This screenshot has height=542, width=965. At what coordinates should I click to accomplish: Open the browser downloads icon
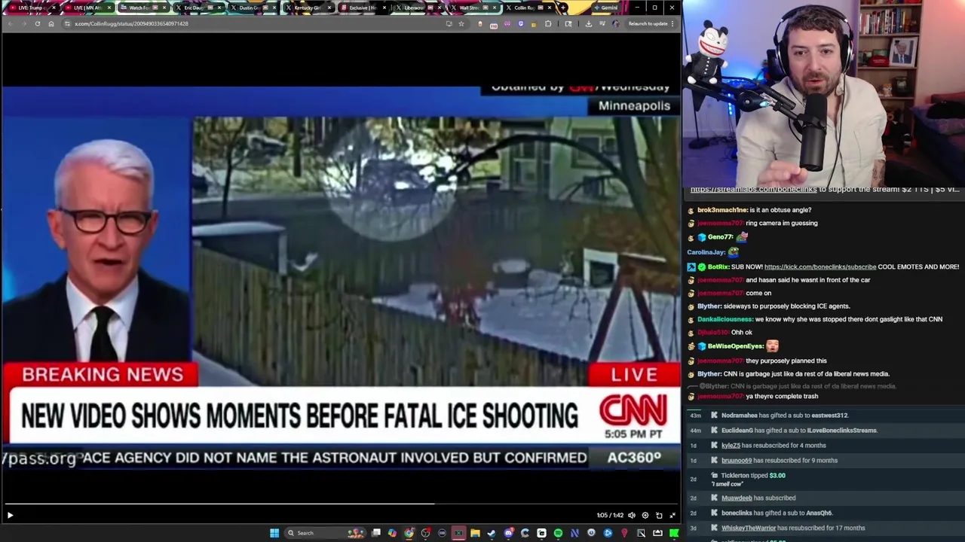[x=588, y=23]
